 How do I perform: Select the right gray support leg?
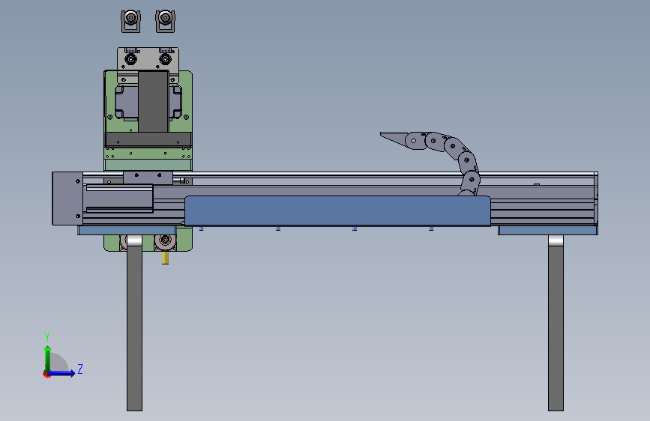click(x=556, y=324)
